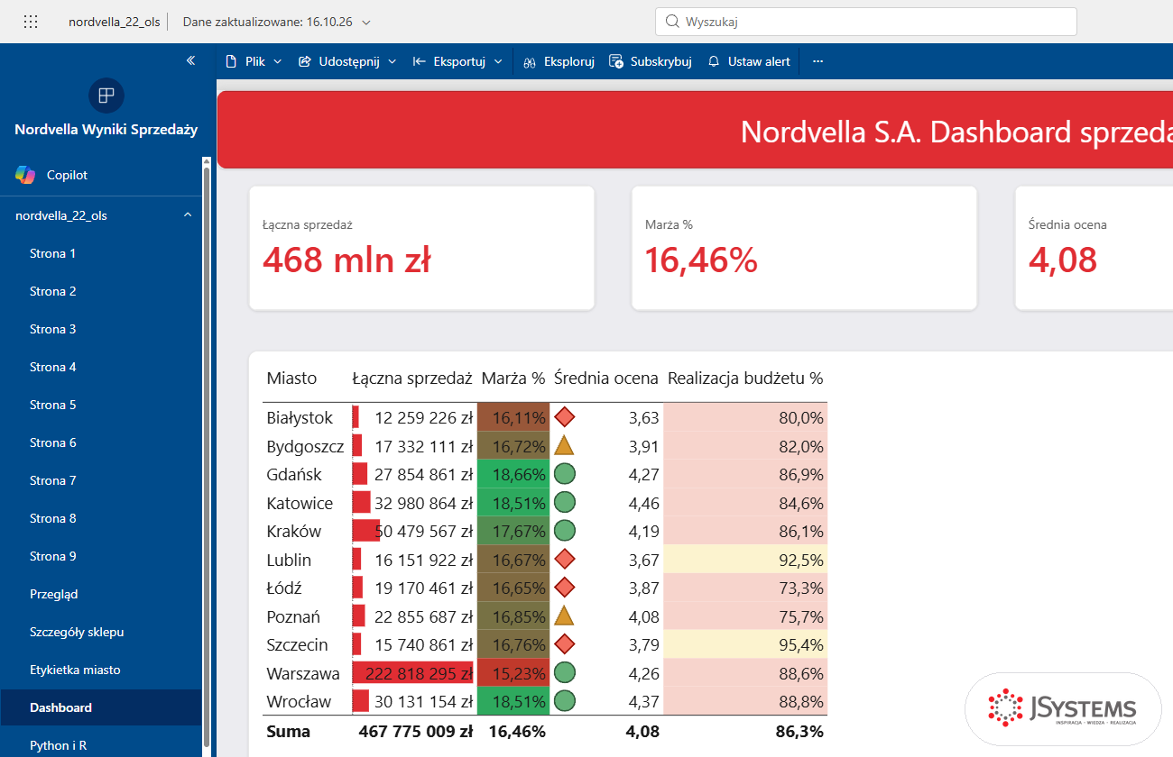Image resolution: width=1173 pixels, height=757 pixels.
Task: Click the Marża % 16,46% card
Action: [x=804, y=248]
